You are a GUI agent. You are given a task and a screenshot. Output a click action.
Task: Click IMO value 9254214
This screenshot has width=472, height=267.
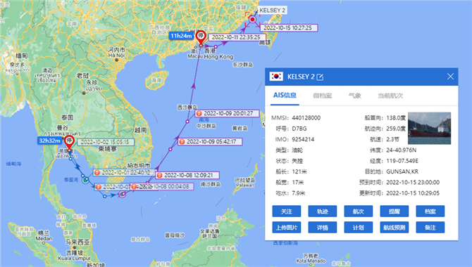pos(303,139)
